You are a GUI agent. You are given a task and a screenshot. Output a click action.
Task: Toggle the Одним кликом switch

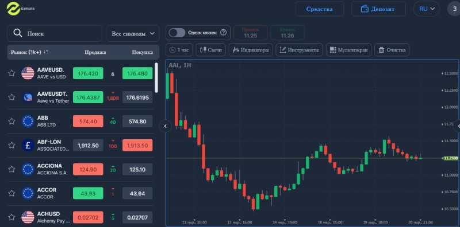177,33
